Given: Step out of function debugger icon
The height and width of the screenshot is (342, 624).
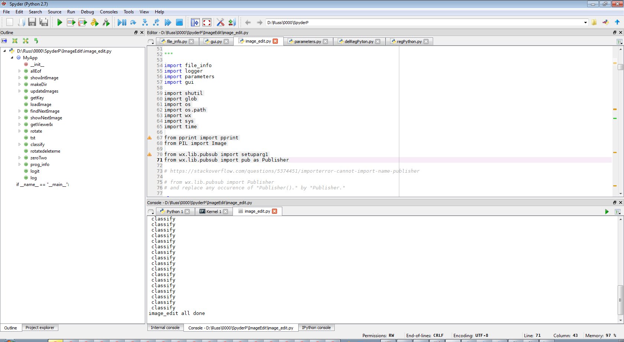Looking at the screenshot, I should [156, 22].
